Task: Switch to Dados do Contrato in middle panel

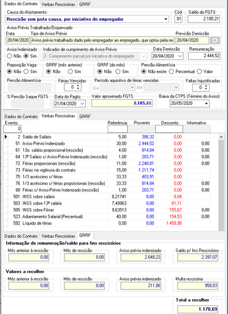Action: click(21, 117)
